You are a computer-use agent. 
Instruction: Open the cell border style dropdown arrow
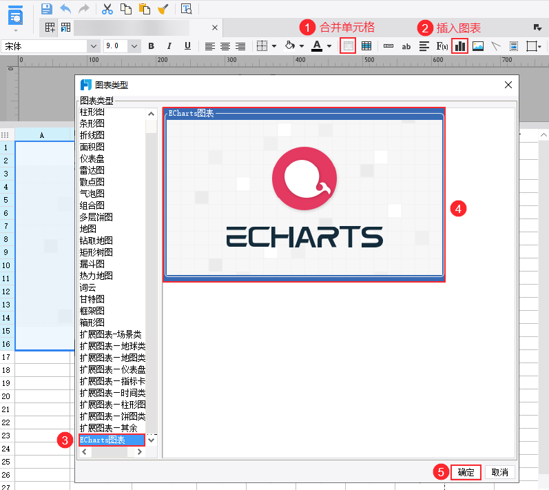pyautogui.click(x=274, y=46)
